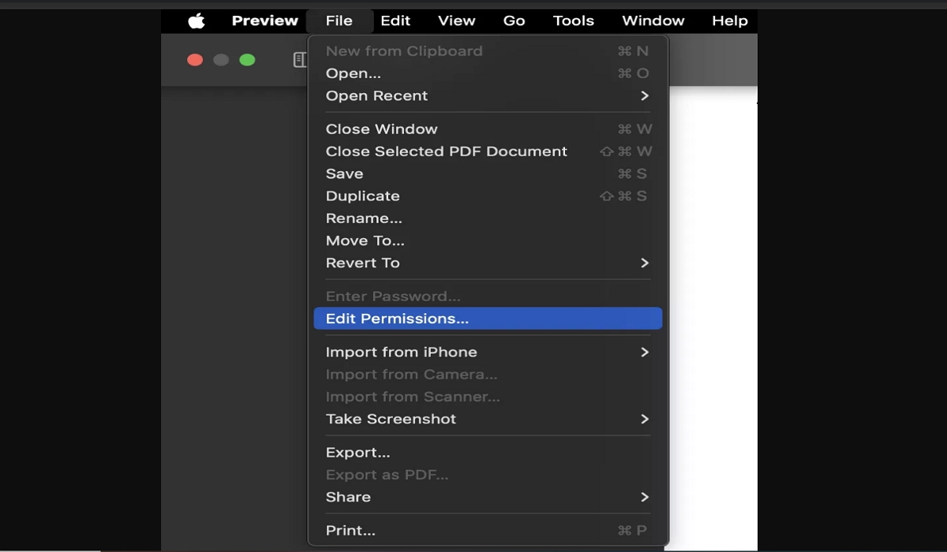The height and width of the screenshot is (552, 947).
Task: Open the View menu
Action: pos(456,21)
